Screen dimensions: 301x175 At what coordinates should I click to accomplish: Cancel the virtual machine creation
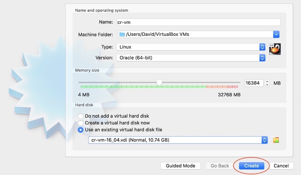tap(281, 166)
